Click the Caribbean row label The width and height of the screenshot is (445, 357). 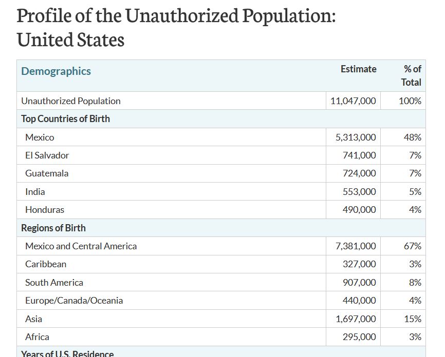pyautogui.click(x=46, y=264)
